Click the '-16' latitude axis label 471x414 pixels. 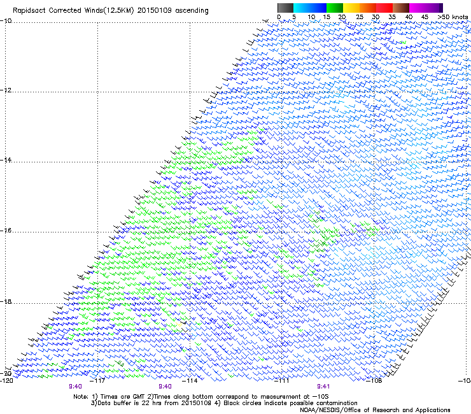pyautogui.click(x=6, y=231)
